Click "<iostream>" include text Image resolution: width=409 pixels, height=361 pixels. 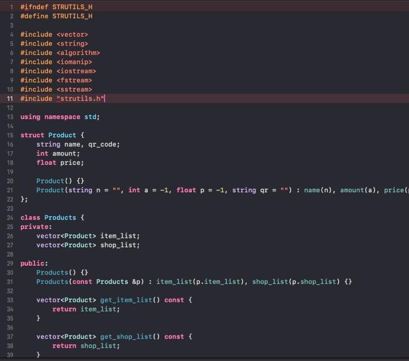(x=77, y=71)
